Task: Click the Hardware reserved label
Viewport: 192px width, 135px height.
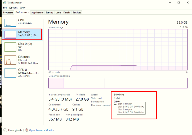Action: coord(101,105)
